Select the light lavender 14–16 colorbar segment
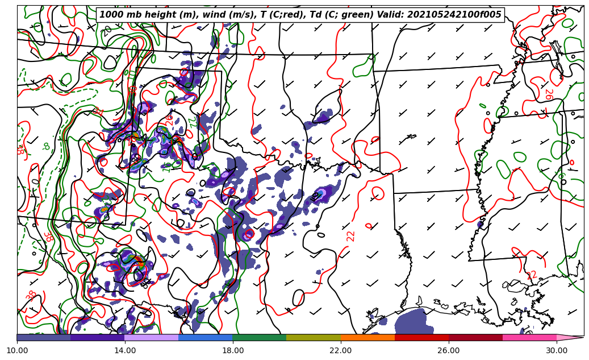Image resolution: width=589 pixels, height=360 pixels. 152,337
